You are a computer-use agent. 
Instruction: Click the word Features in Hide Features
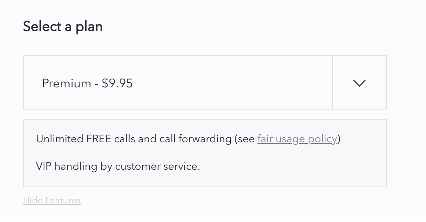(63, 200)
